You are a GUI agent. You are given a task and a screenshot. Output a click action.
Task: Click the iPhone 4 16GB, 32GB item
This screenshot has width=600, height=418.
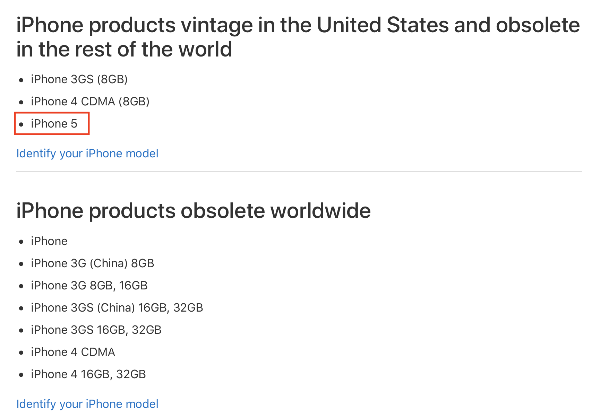(88, 374)
